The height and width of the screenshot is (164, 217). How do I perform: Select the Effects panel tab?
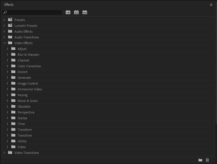tap(9, 5)
